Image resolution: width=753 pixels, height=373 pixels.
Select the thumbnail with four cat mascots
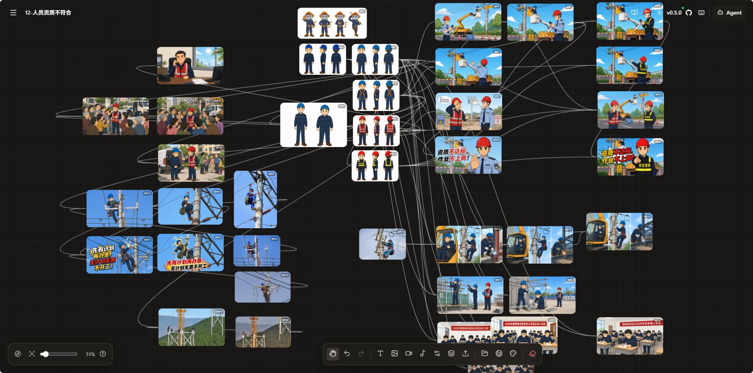332,23
